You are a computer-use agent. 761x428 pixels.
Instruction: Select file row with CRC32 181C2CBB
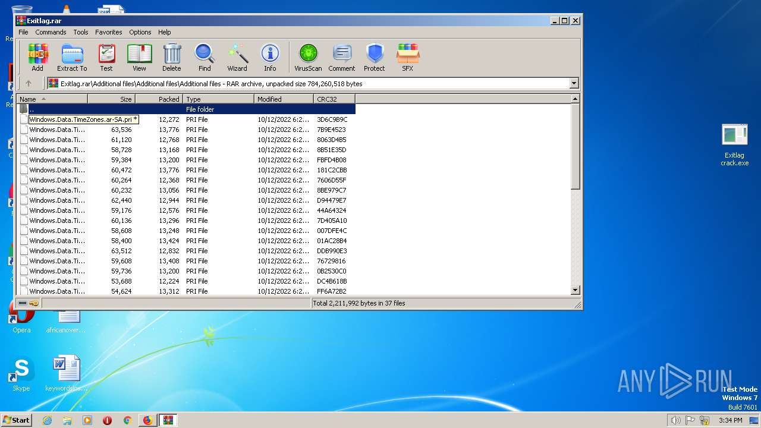pos(187,170)
